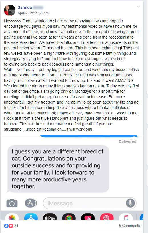View the 31 reactions count

[x=16, y=226]
